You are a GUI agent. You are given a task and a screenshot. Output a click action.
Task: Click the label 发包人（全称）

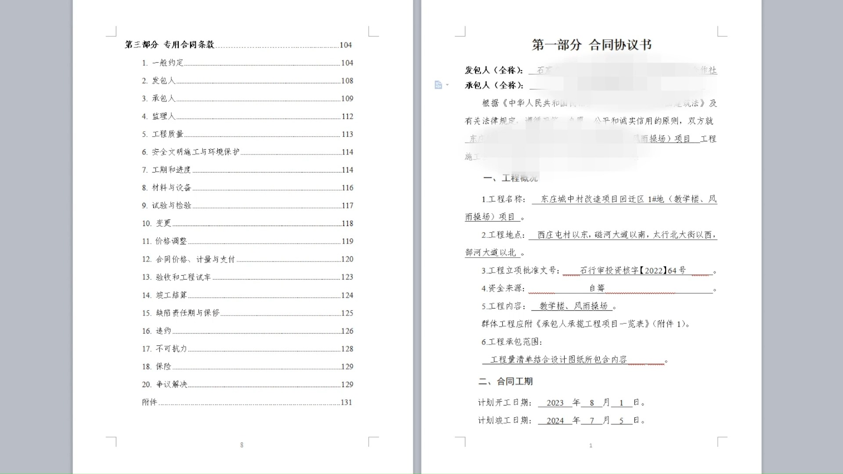[x=494, y=70]
